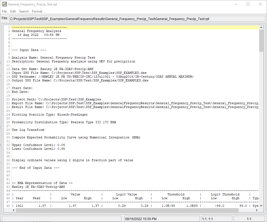Image resolution: width=267 pixels, height=222 pixels.
Task: Click 'Plotting Position Type: Hirsch-Stedinger'
Action: click(50, 115)
